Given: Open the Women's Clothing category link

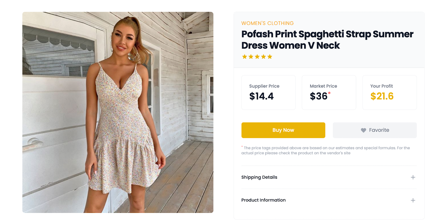Looking at the screenshot, I should [267, 23].
